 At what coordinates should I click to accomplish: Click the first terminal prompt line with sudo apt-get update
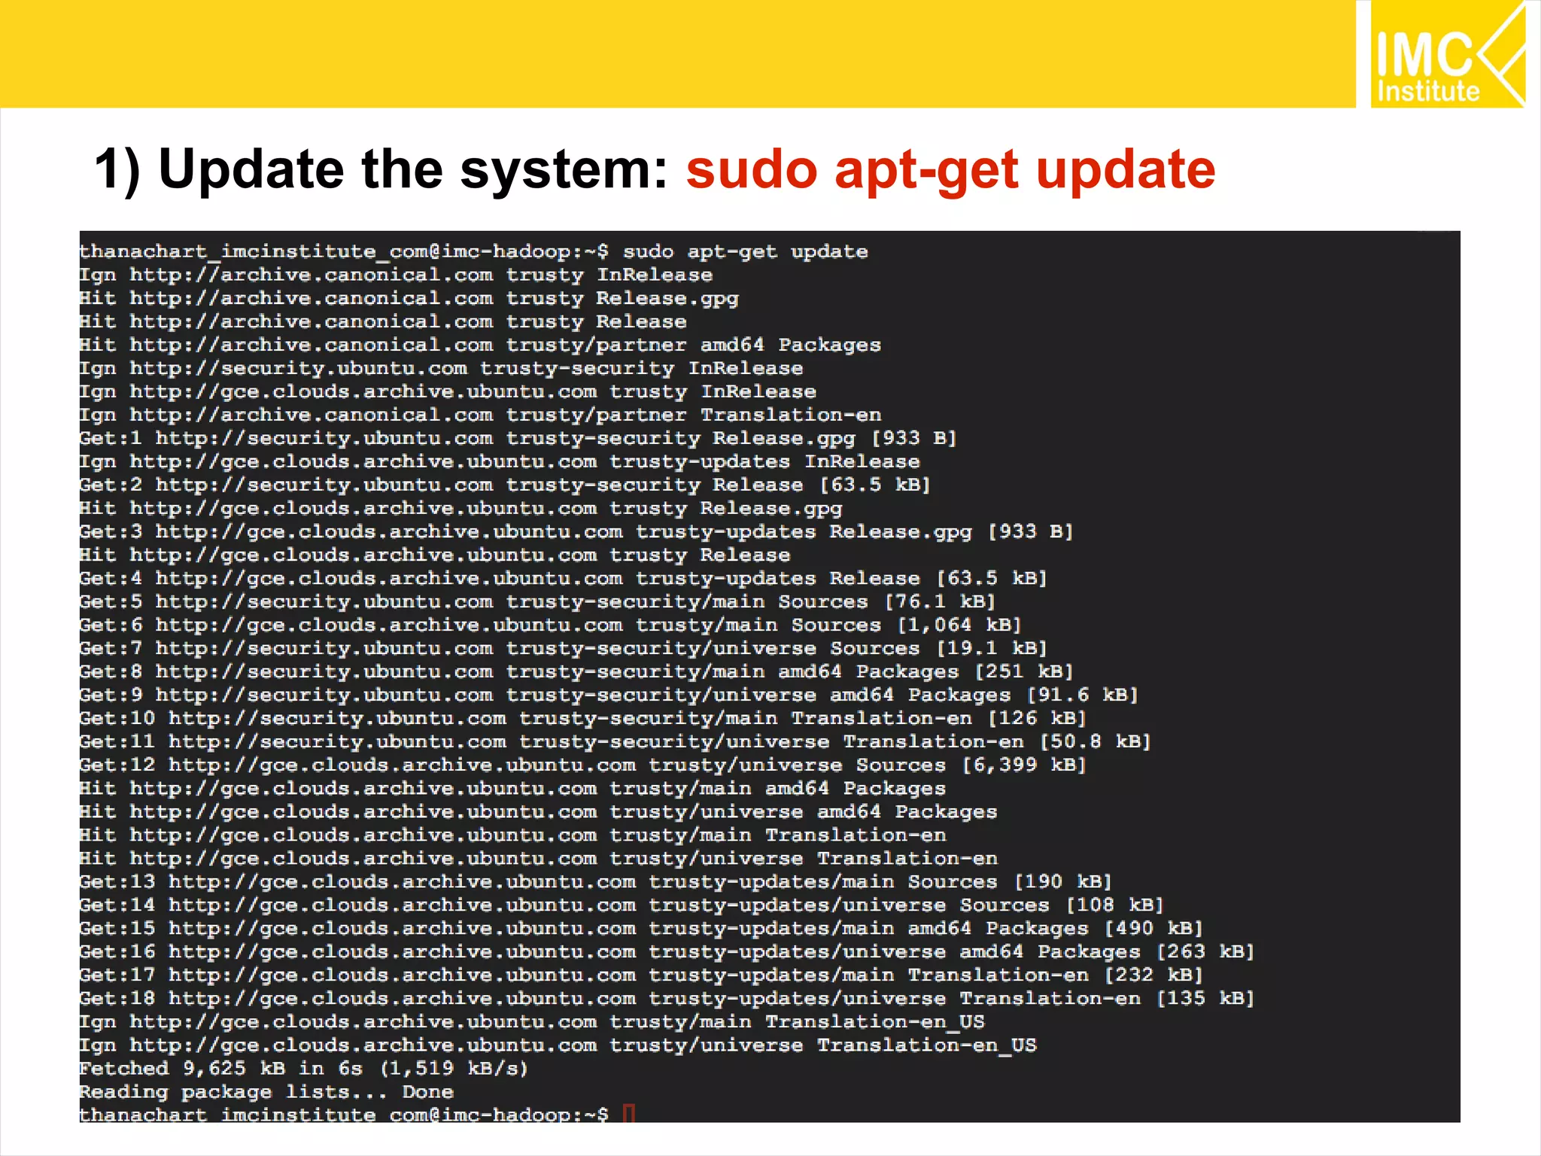473,251
